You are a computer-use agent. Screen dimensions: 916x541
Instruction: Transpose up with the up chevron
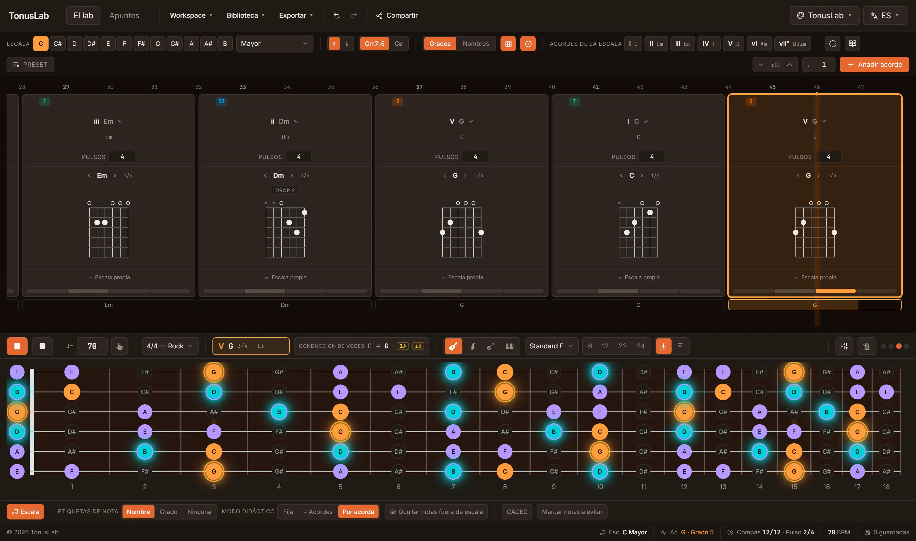(x=790, y=65)
